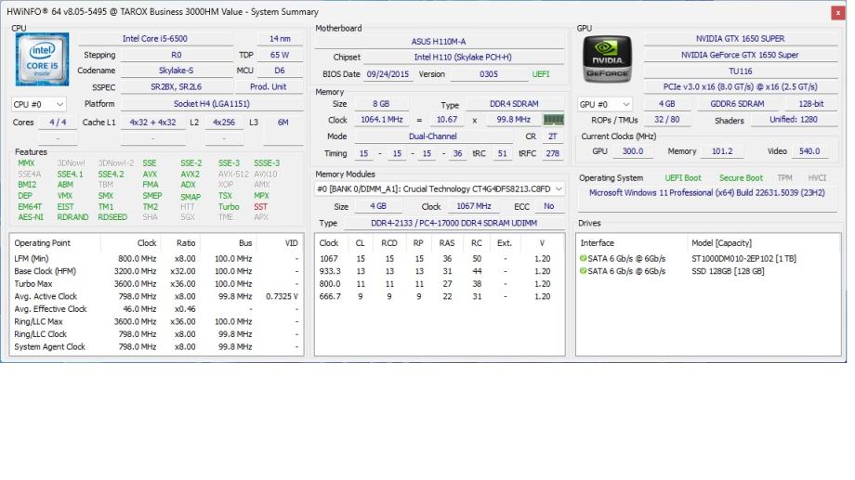Click the PCIe v3.0 x16 bus value
The image size is (855, 480).
click(x=740, y=86)
